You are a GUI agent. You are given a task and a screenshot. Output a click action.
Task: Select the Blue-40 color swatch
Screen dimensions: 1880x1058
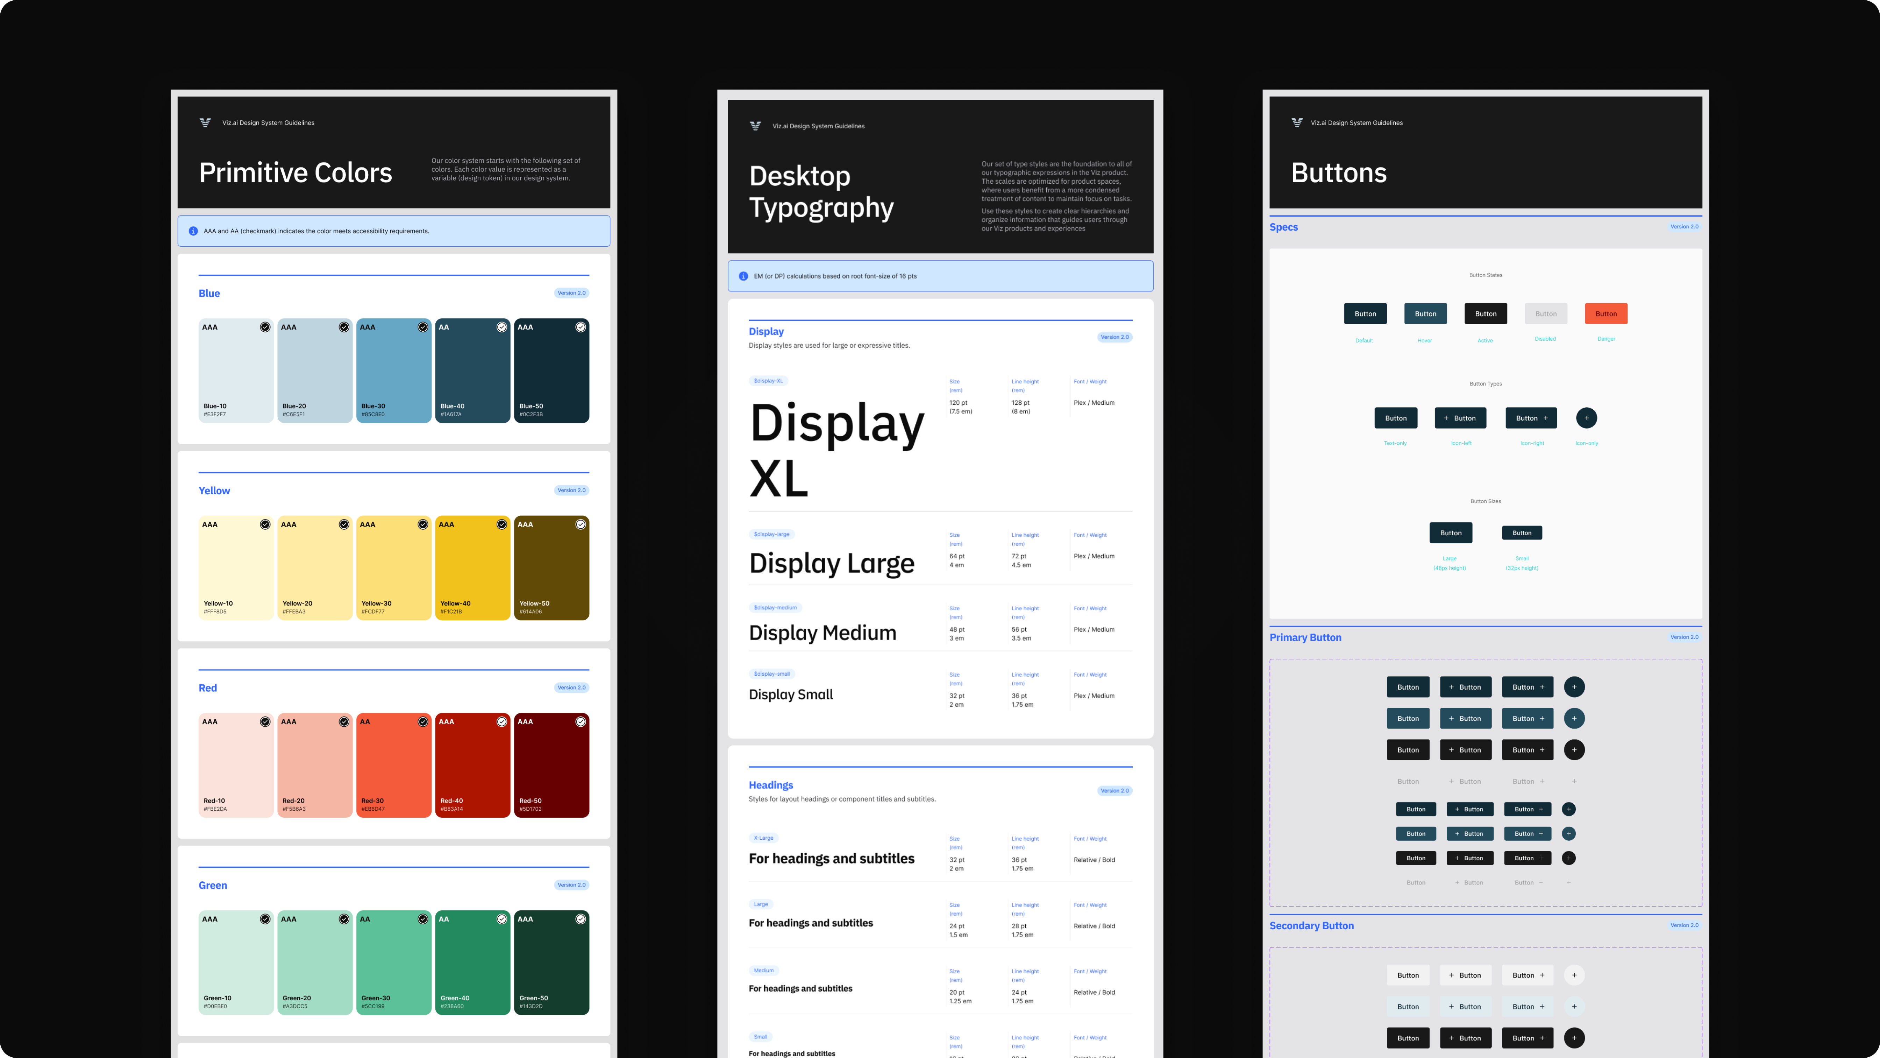pyautogui.click(x=472, y=370)
